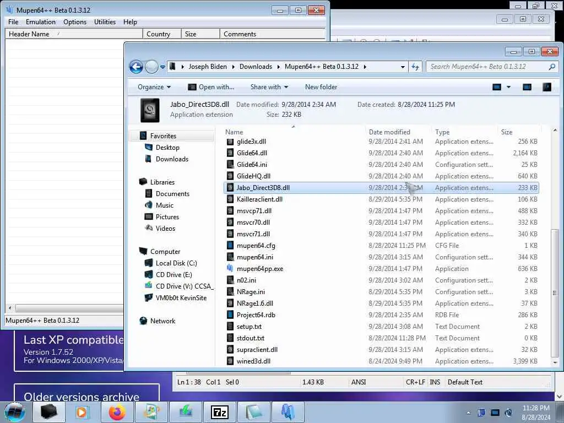Open the Share with dropdown
Image resolution: width=564 pixels, height=423 pixels.
269,87
